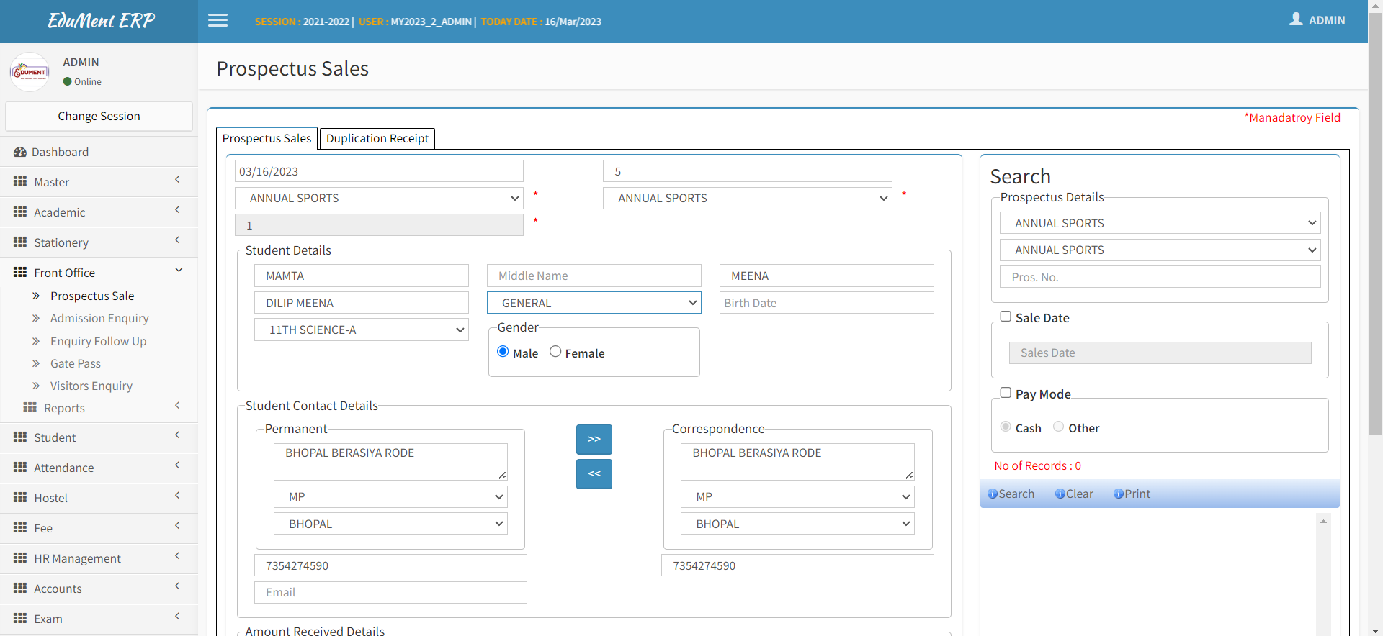
Task: Tick the Pay Mode checkbox
Action: (1006, 393)
